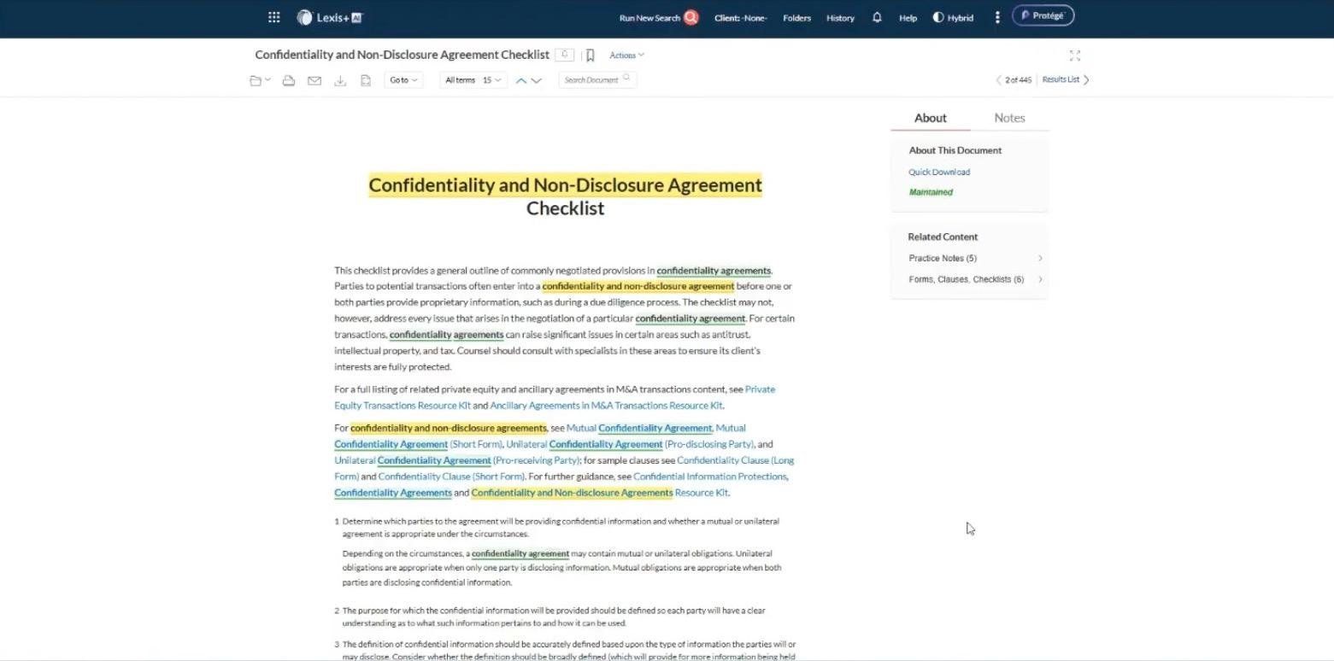
Task: Switch to the Notes tab
Action: click(1009, 118)
